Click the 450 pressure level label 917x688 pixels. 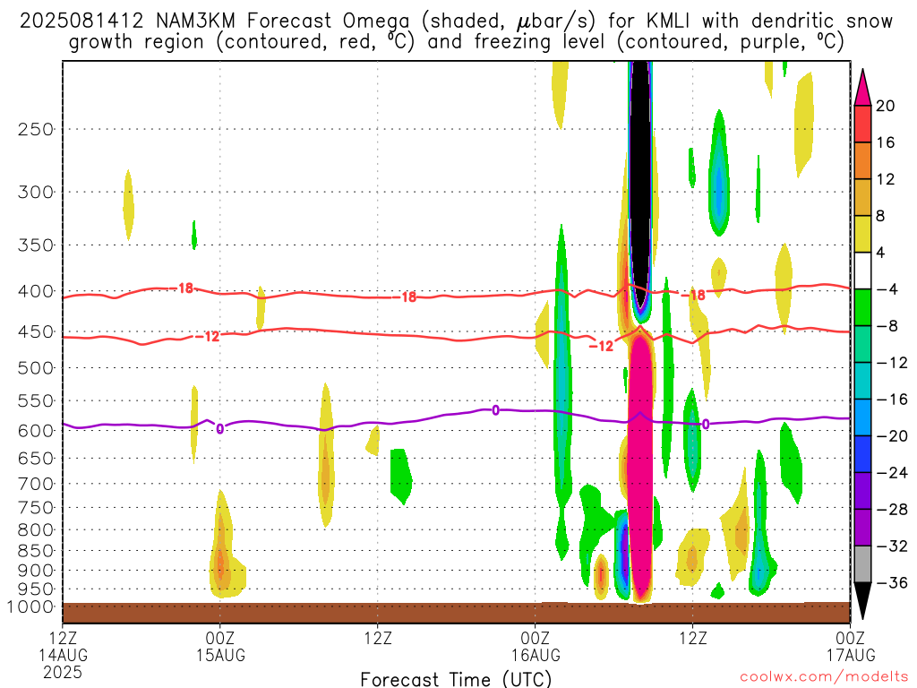tap(36, 331)
